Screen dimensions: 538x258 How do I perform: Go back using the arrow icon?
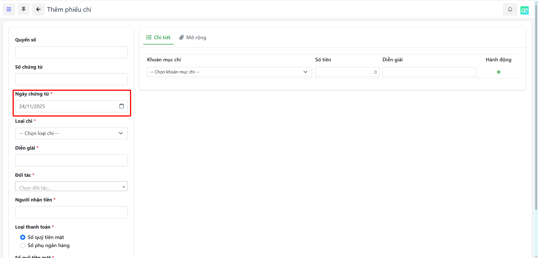click(x=38, y=10)
